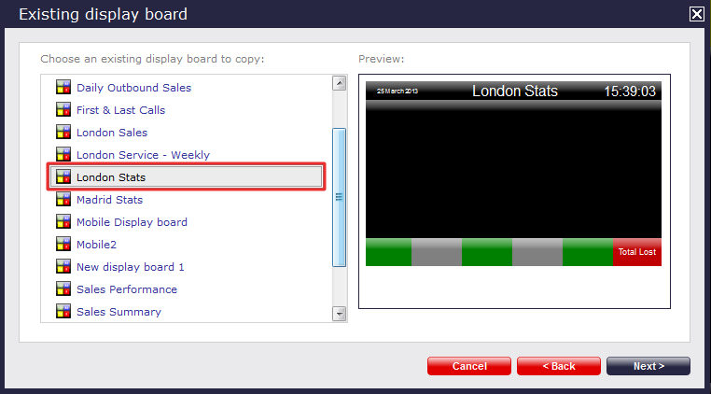Select the London Service - Weekly entry

143,155
